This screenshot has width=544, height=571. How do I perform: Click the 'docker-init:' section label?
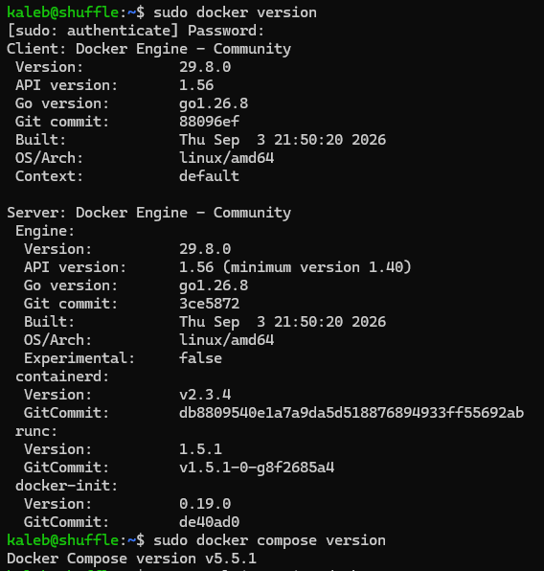[x=67, y=486]
